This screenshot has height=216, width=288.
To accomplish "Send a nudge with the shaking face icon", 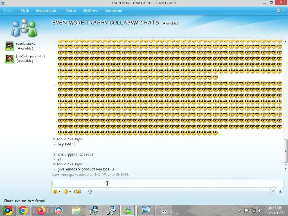I will coord(78,192).
